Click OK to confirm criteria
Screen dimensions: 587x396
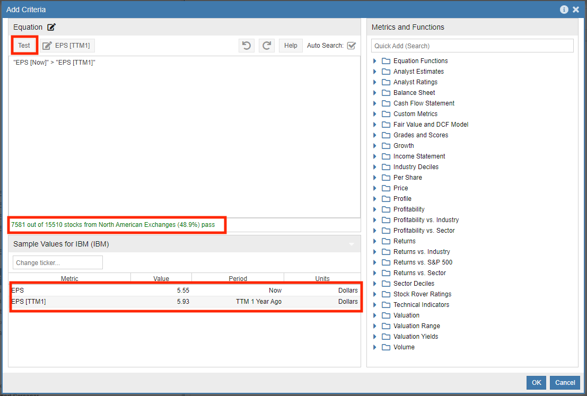click(x=536, y=382)
